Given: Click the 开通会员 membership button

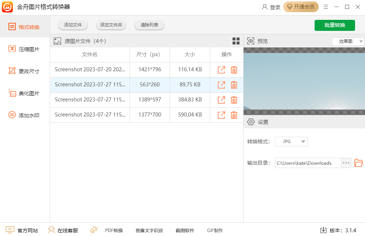Looking at the screenshot, I should point(301,7).
